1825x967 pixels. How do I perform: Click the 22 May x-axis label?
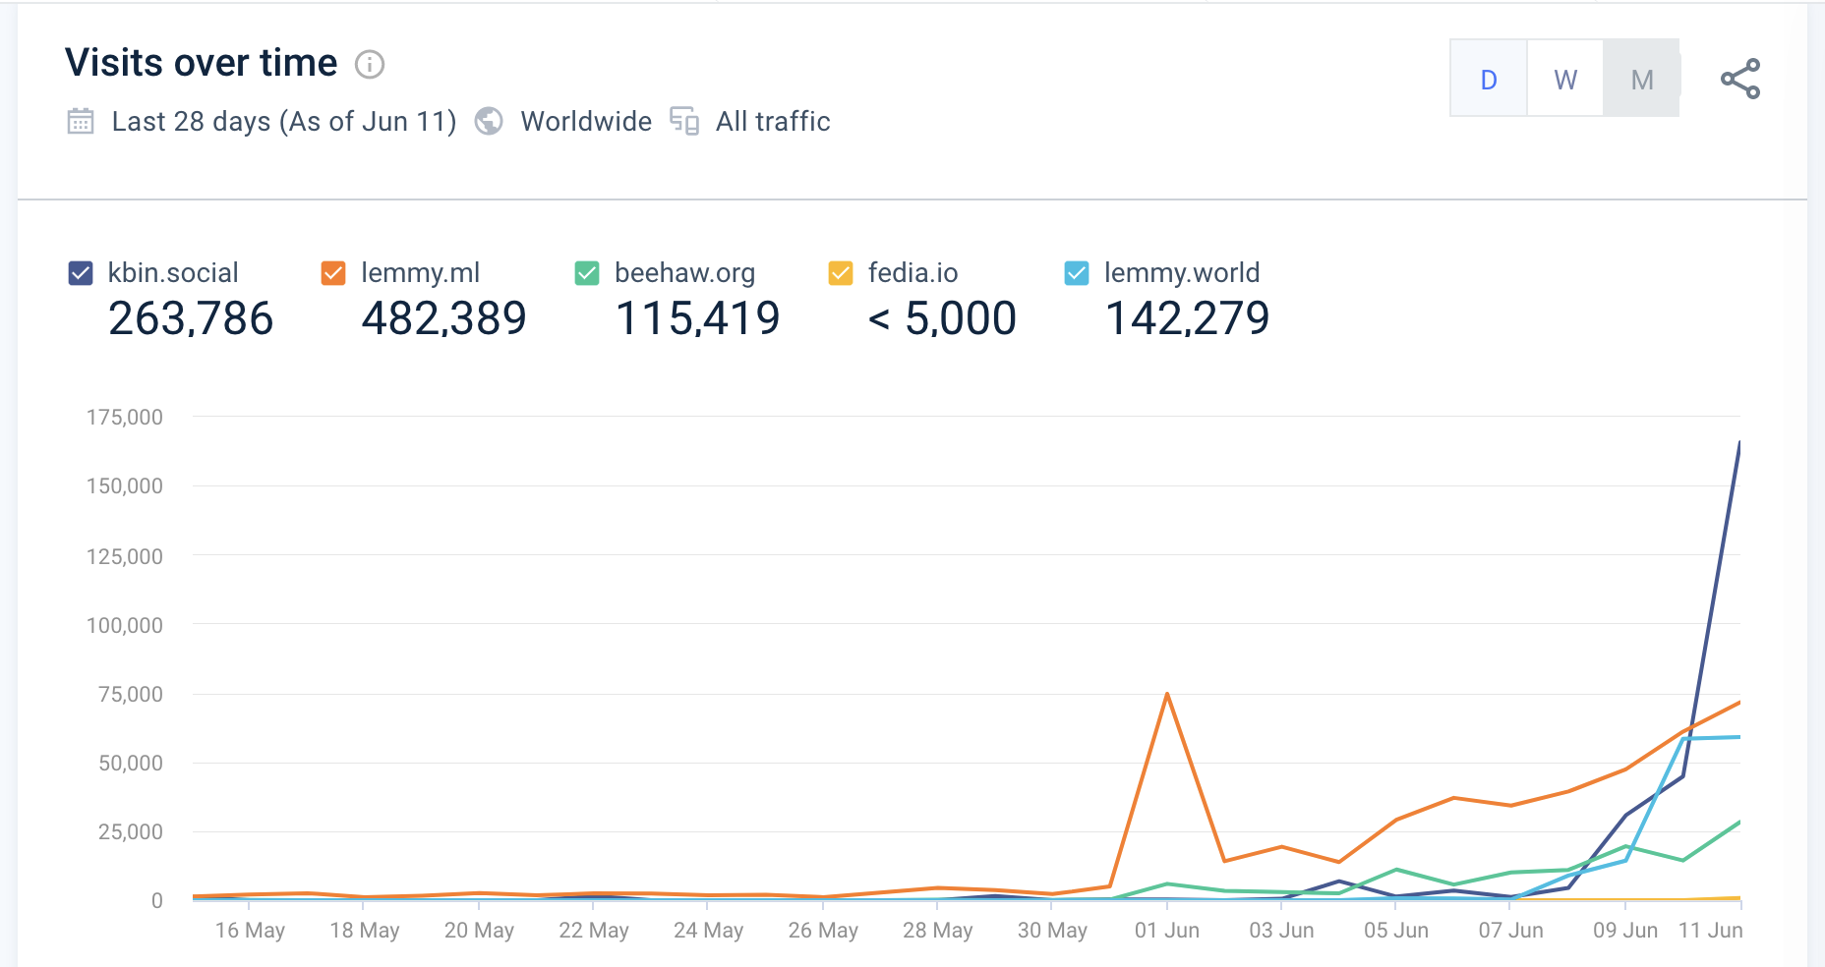[x=594, y=930]
